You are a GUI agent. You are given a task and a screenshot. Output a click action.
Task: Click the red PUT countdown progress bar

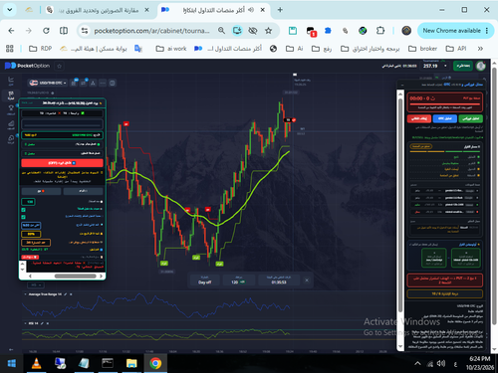click(445, 104)
